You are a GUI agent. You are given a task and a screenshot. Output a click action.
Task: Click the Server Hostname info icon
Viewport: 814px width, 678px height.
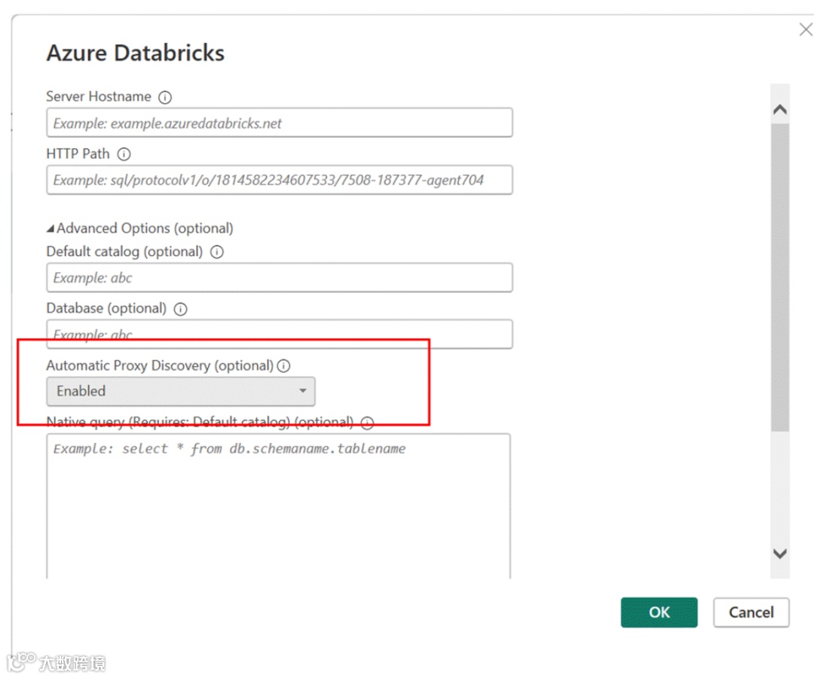pyautogui.click(x=165, y=97)
